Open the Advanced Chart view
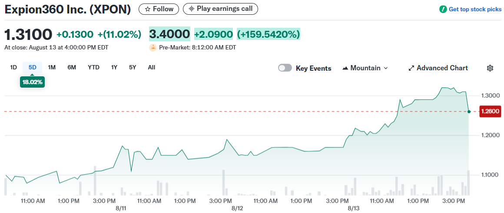This screenshot has width=504, height=213. [x=438, y=68]
